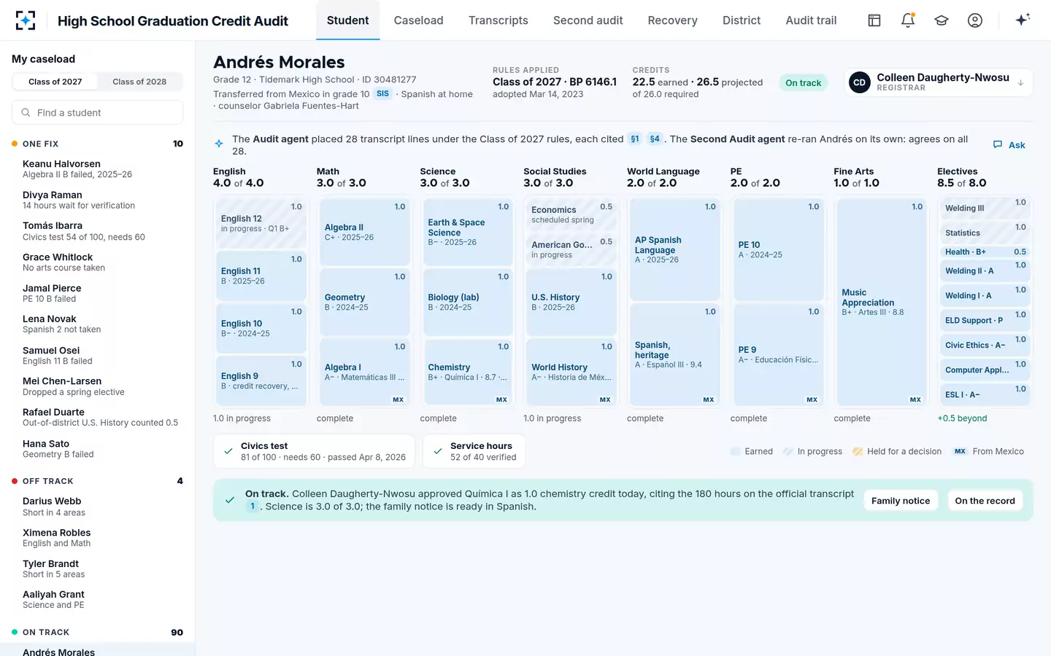Click the app logo in the header
1051x656 pixels.
26,20
